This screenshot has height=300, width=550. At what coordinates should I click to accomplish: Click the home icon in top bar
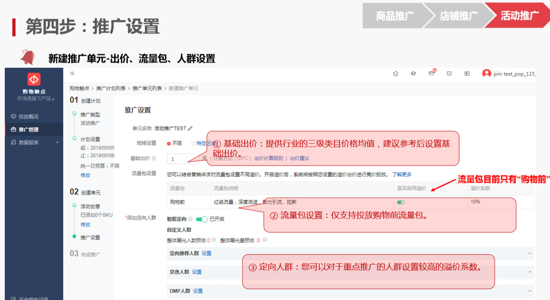tap(395, 74)
